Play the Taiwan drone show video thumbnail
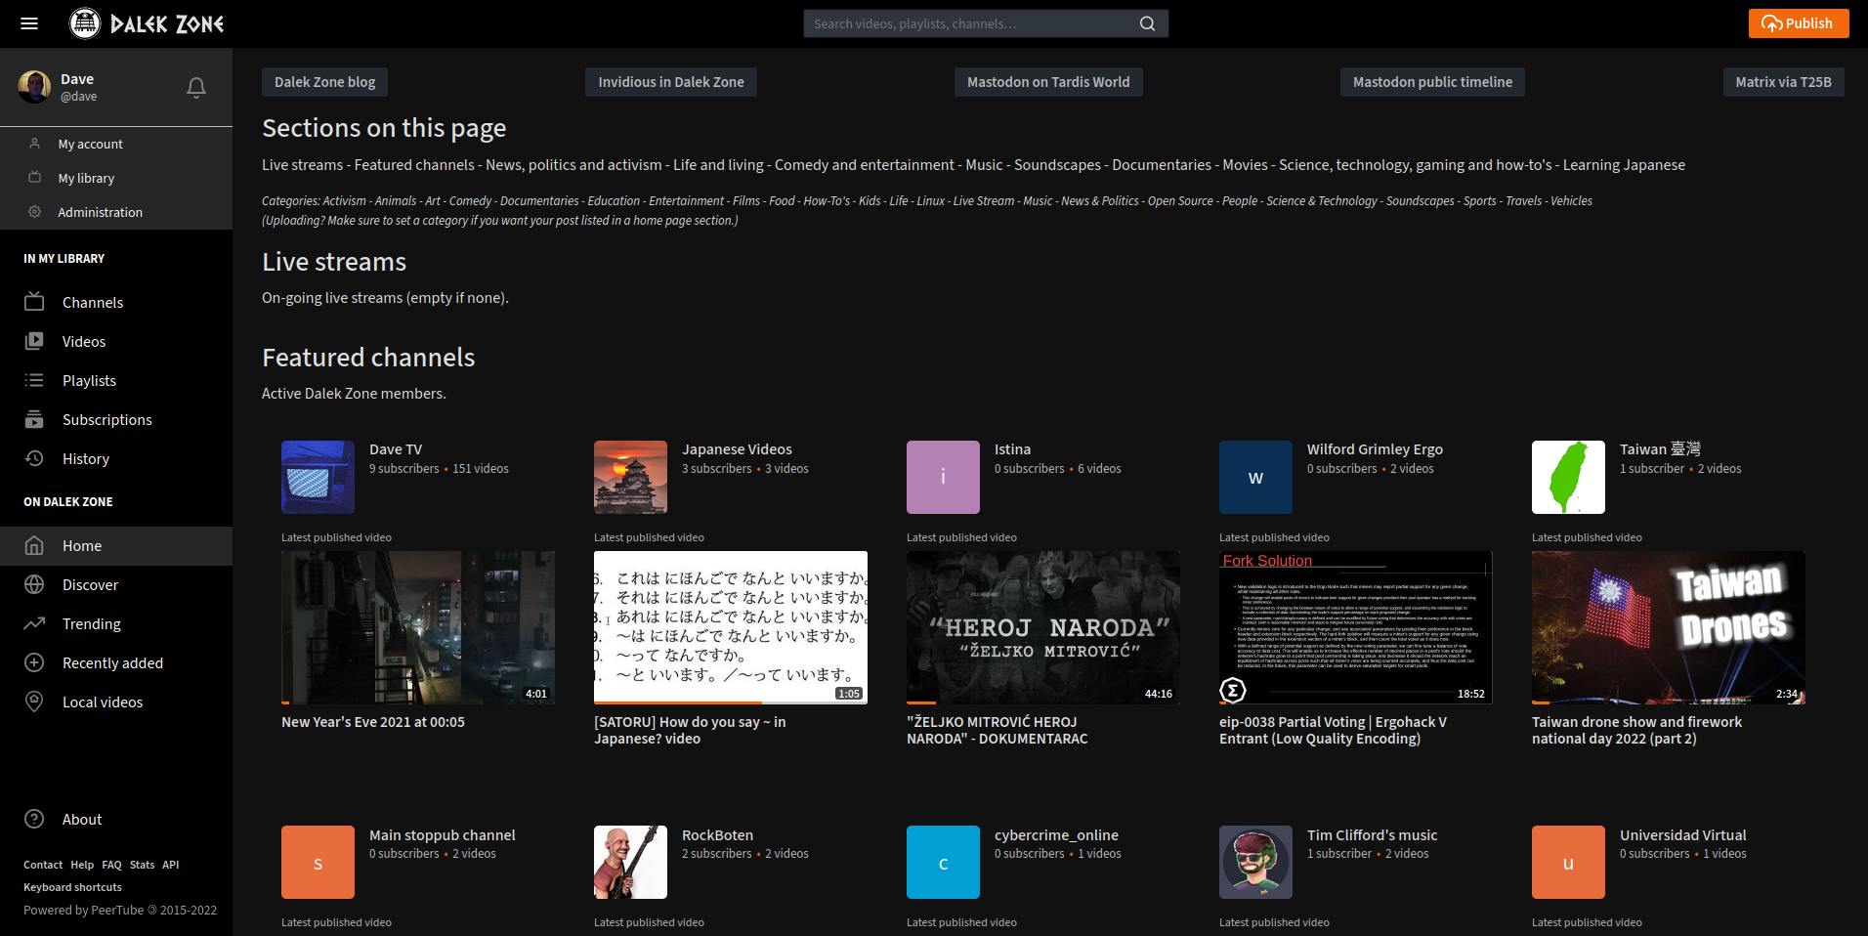 pos(1668,627)
